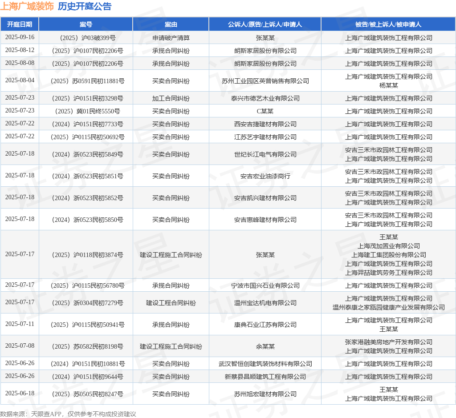Click plaintiff 宁波市国兴石业有限公司
The image size is (456, 418).
(265, 285)
